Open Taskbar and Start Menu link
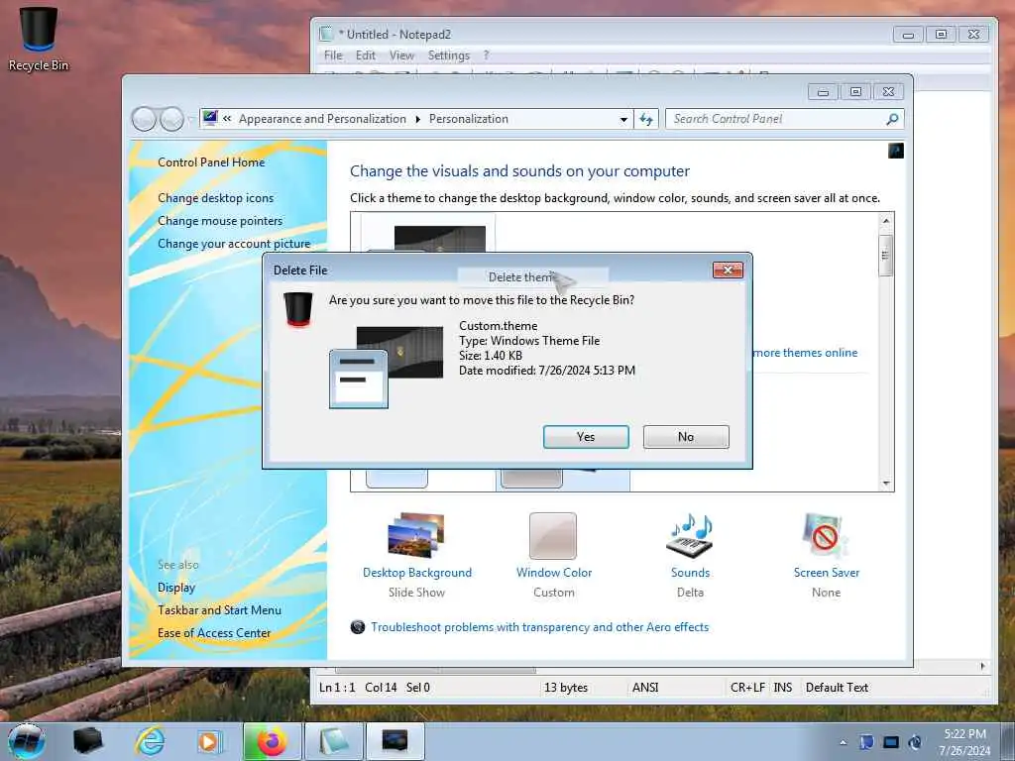Viewport: 1015px width, 761px height. click(219, 610)
